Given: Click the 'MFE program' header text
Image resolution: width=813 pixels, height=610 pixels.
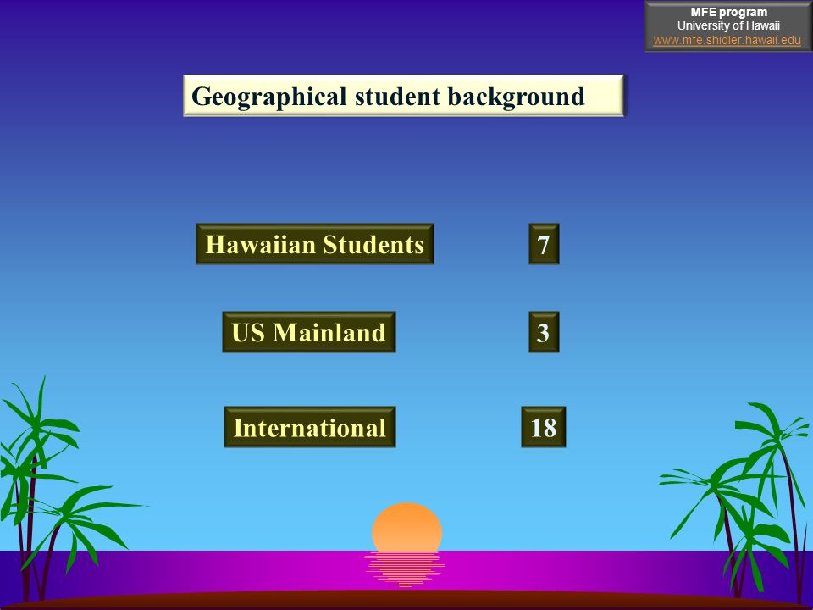Looking at the screenshot, I should click(x=728, y=12).
